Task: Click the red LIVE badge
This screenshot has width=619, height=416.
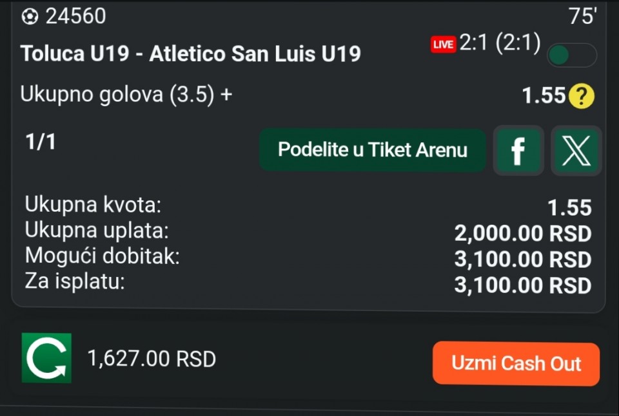Action: pos(443,44)
